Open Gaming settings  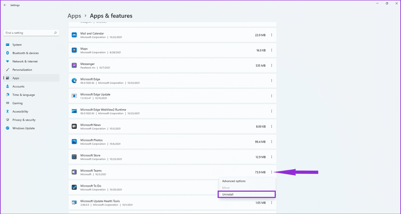(31, 103)
